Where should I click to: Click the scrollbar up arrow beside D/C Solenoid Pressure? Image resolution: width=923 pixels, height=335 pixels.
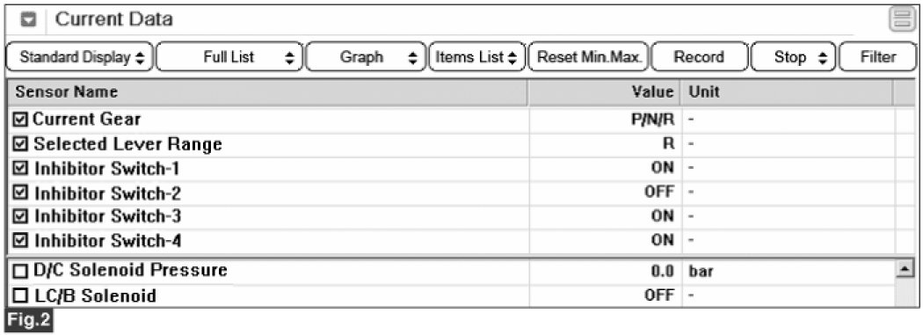pos(903,270)
